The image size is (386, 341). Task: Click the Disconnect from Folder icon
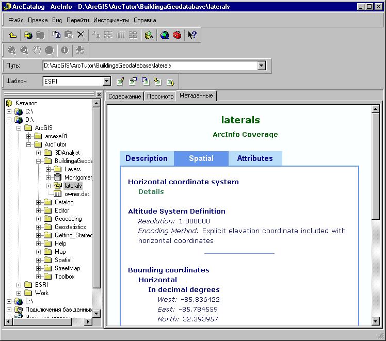pyautogui.click(x=40, y=35)
